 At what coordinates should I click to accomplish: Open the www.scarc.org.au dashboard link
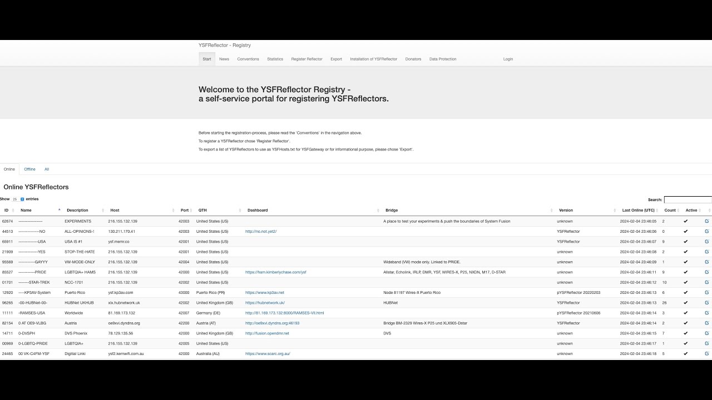[x=268, y=353]
